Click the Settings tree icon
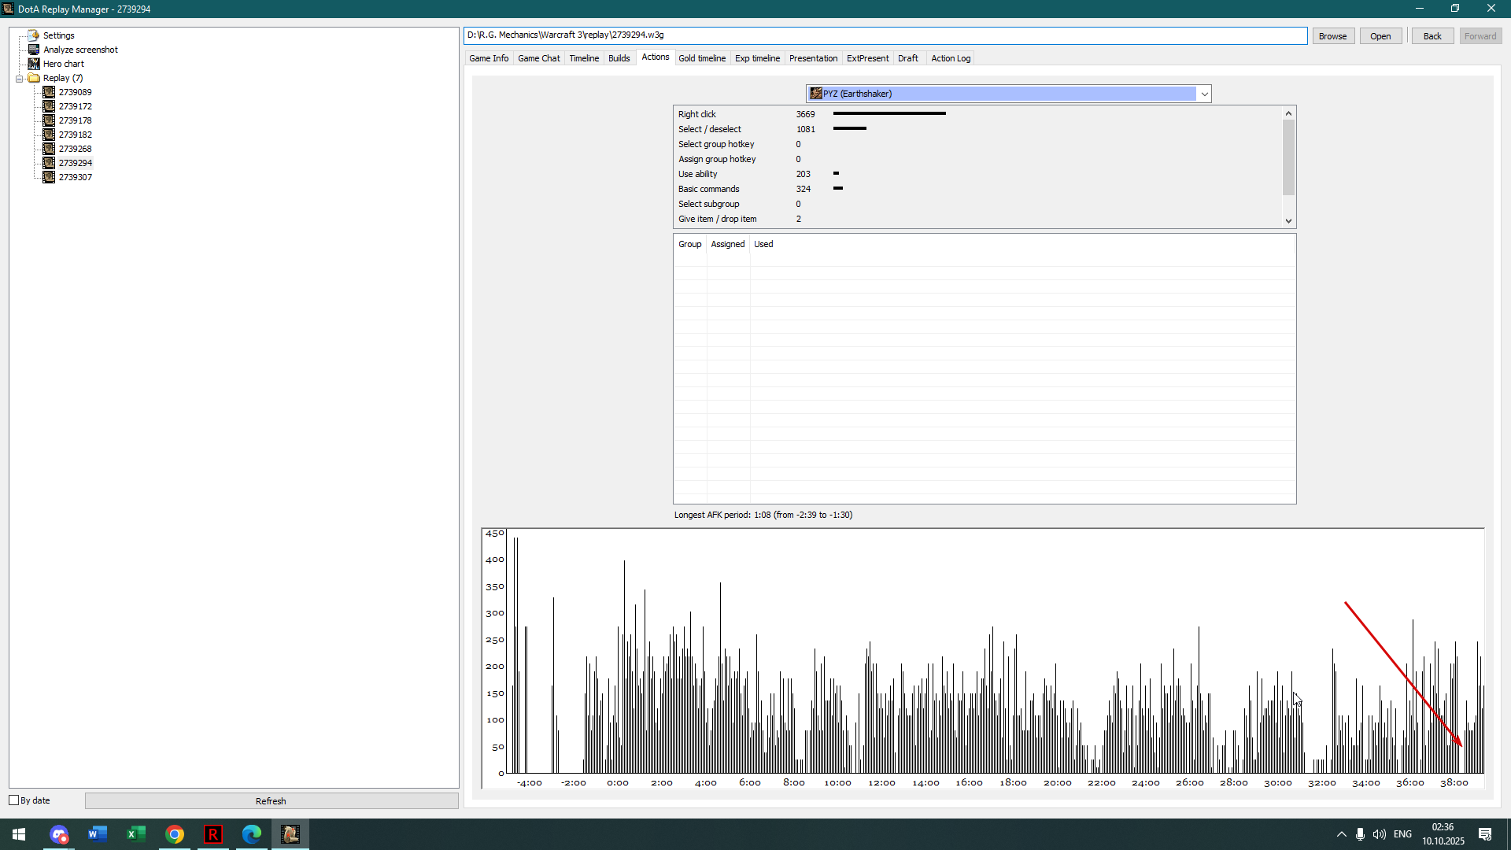Viewport: 1511px width, 850px height. (33, 35)
